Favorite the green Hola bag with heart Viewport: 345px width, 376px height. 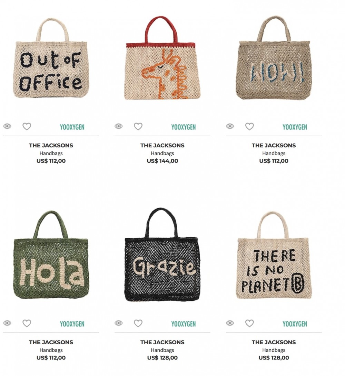[x=27, y=323]
